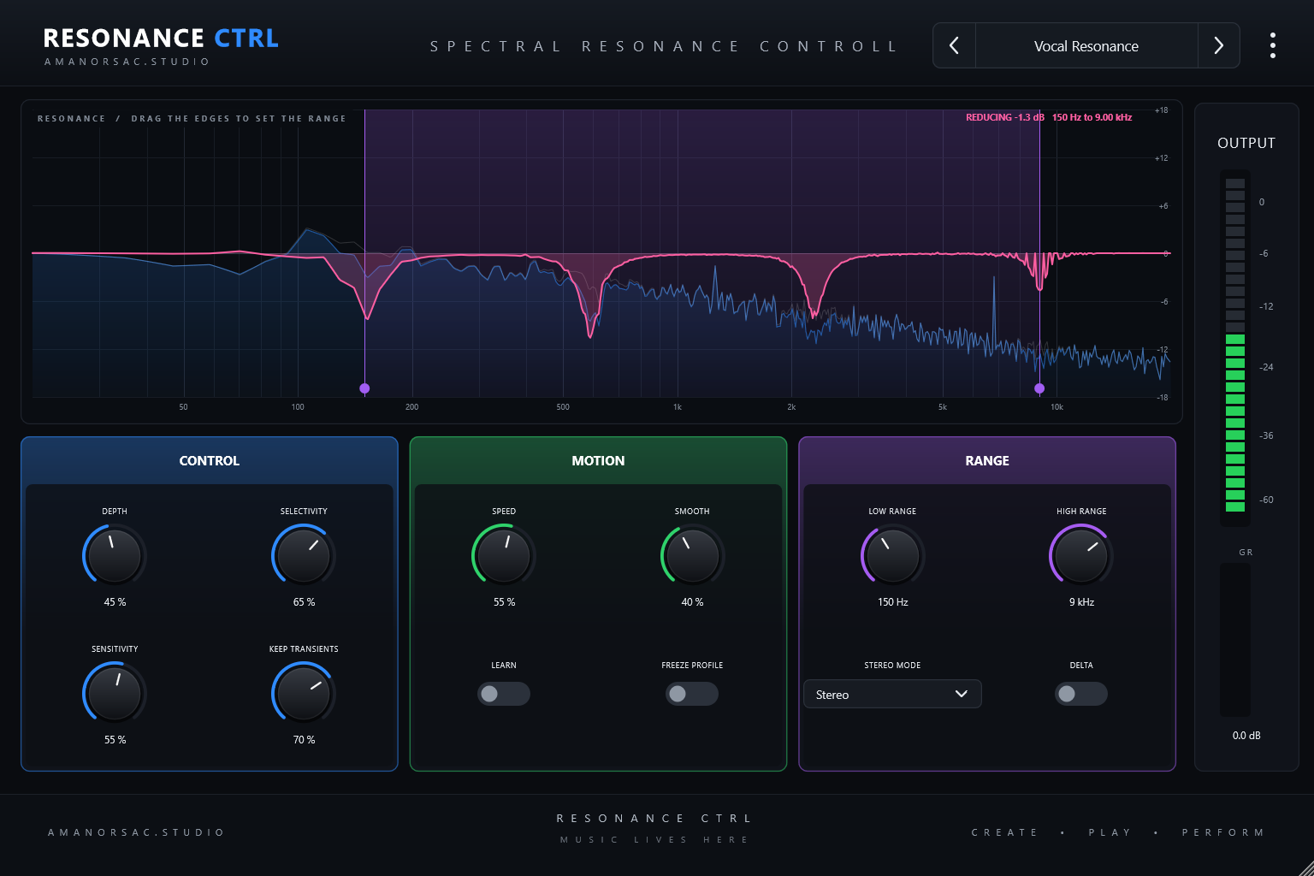
Task: Click the Smooth value 40 %
Action: (692, 602)
